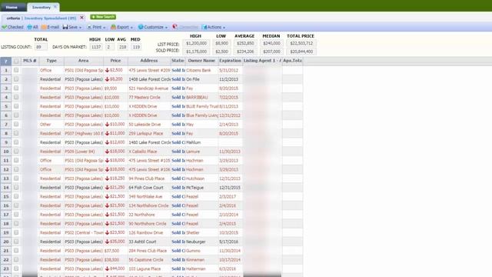Click the Checked toolbar icon
Image resolution: width=492 pixels, height=277 pixels.
[x=5, y=28]
